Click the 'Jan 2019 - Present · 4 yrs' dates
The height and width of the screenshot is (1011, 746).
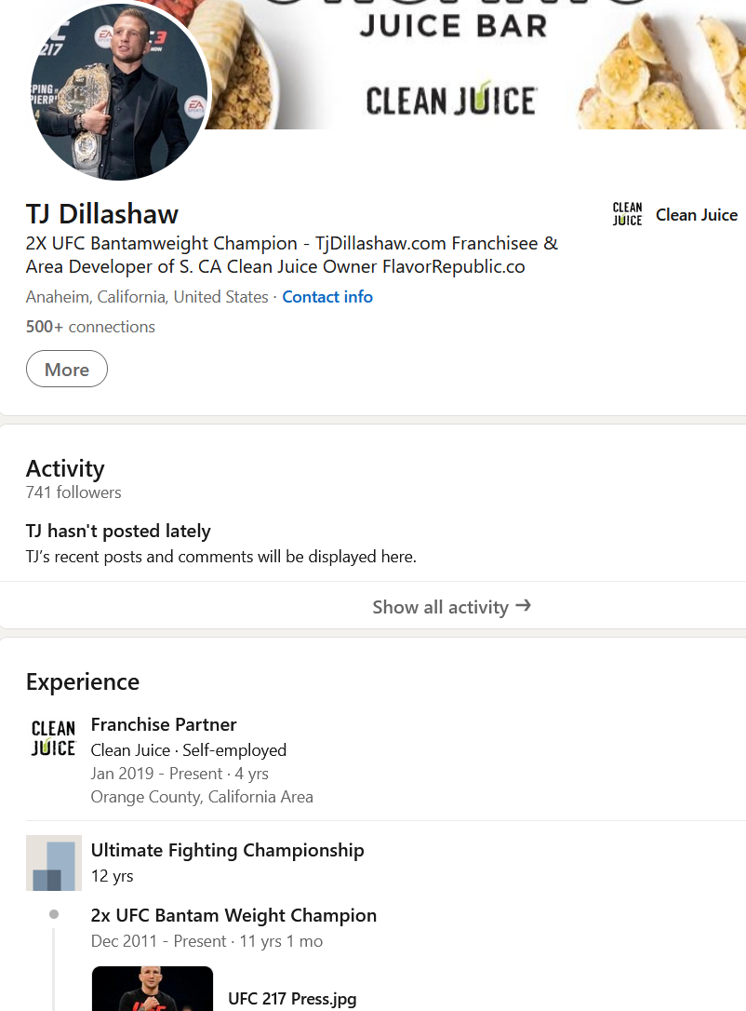180,774
